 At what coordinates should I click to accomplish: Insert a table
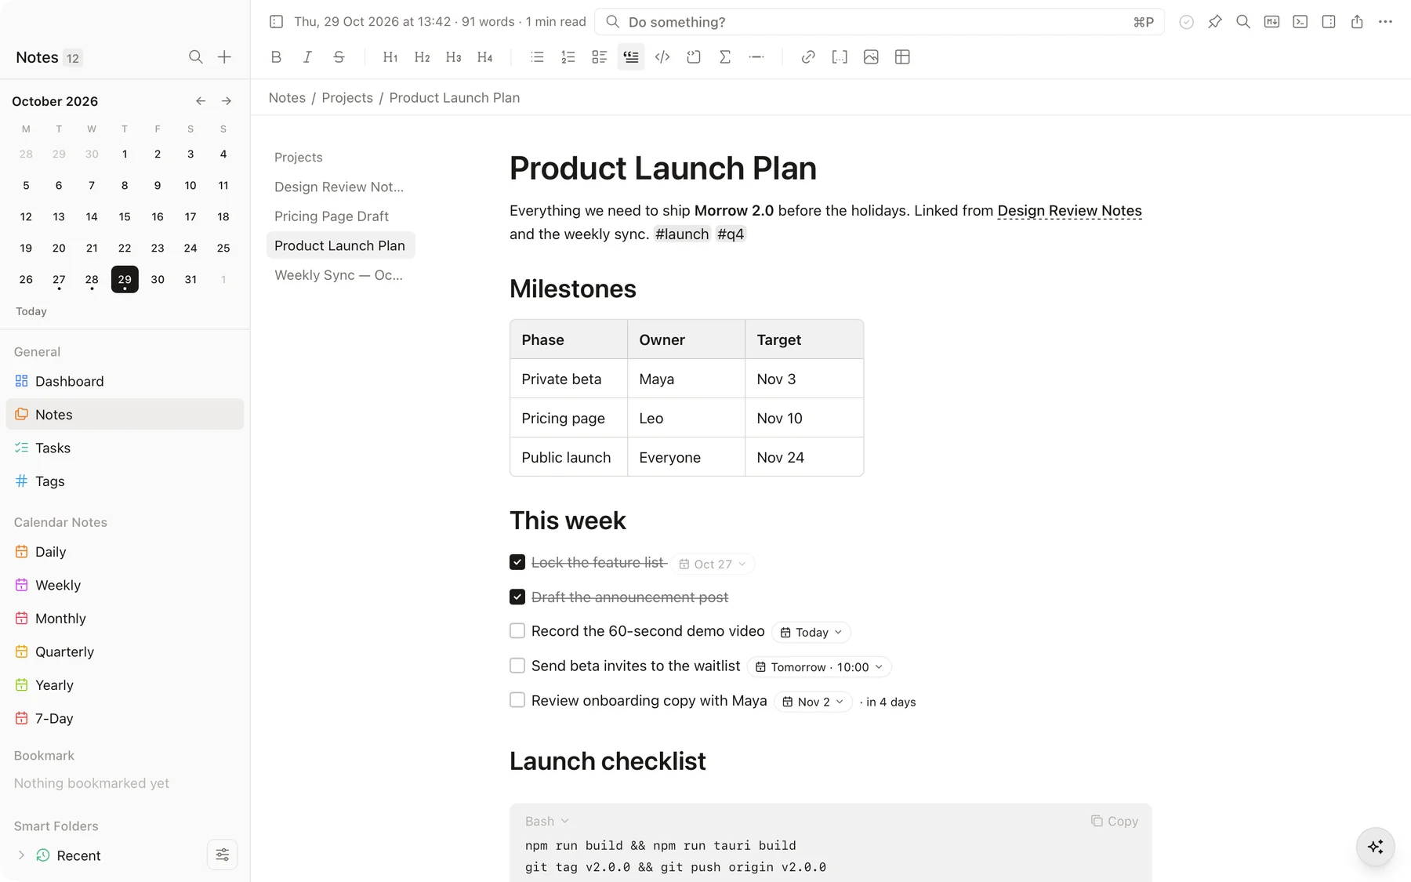(902, 57)
